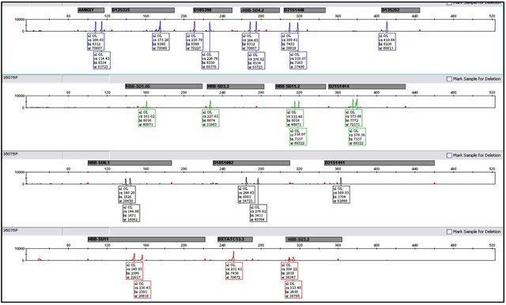Click the blue peak label sized 114.43

click(x=102, y=61)
